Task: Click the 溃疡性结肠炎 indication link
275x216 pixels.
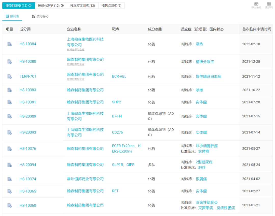Action: (207, 202)
